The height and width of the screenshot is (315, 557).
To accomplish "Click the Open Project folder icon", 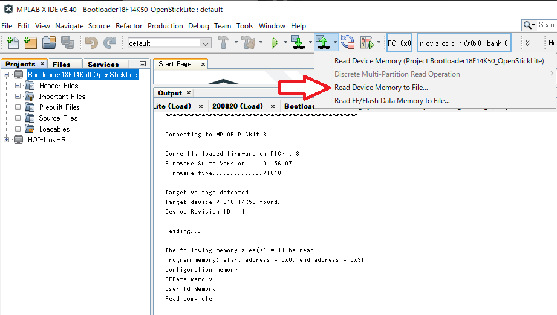I will click(49, 42).
